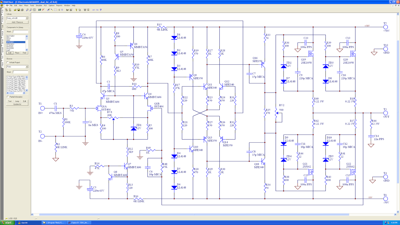Open the Reports menu
The height and width of the screenshot is (225, 400).
[59, 5]
